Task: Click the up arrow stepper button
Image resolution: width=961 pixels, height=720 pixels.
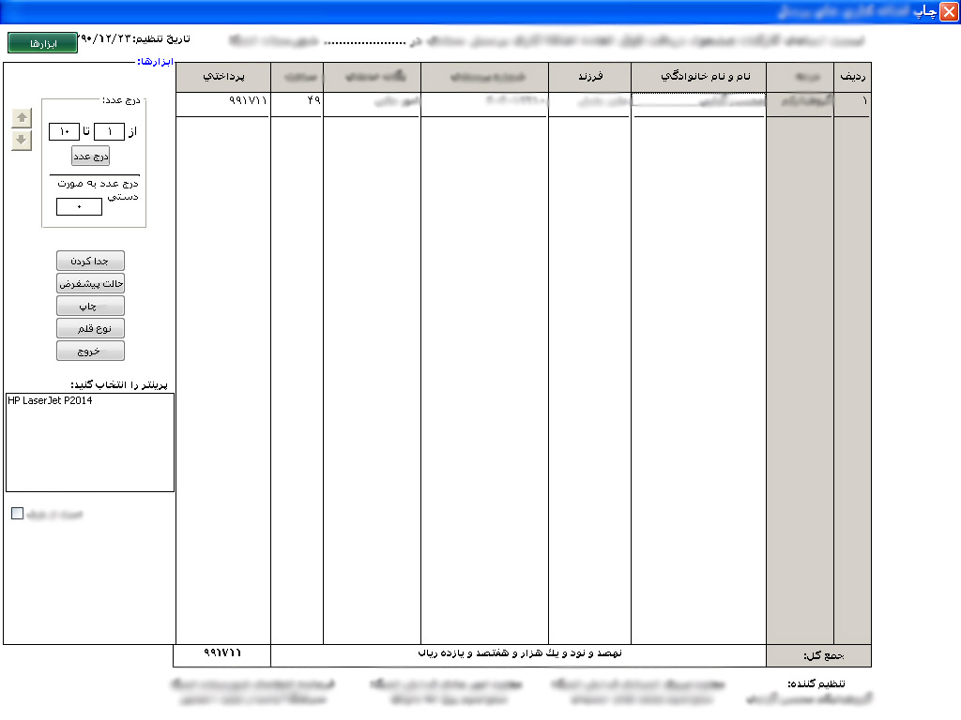Action: coord(22,118)
